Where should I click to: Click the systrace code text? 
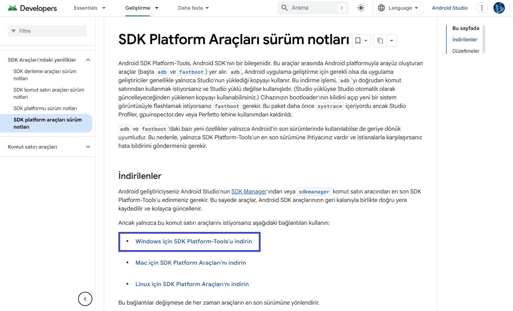(x=330, y=106)
